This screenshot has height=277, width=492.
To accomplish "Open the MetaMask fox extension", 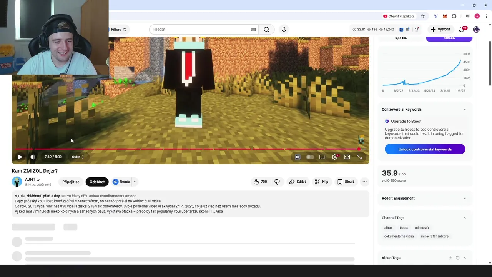I will [x=445, y=16].
